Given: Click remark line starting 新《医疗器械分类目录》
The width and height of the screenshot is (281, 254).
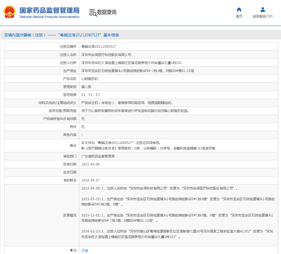Looking at the screenshot, I should pyautogui.click(x=148, y=148).
